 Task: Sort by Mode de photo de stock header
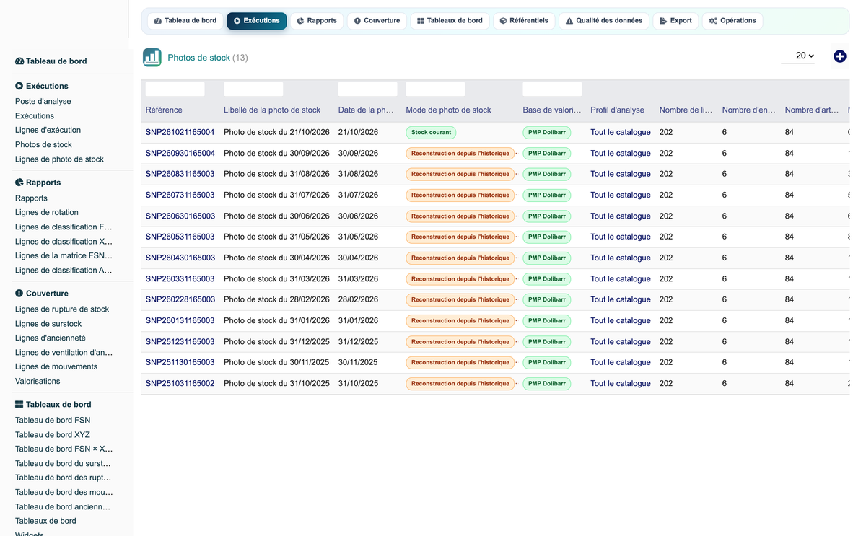click(448, 110)
